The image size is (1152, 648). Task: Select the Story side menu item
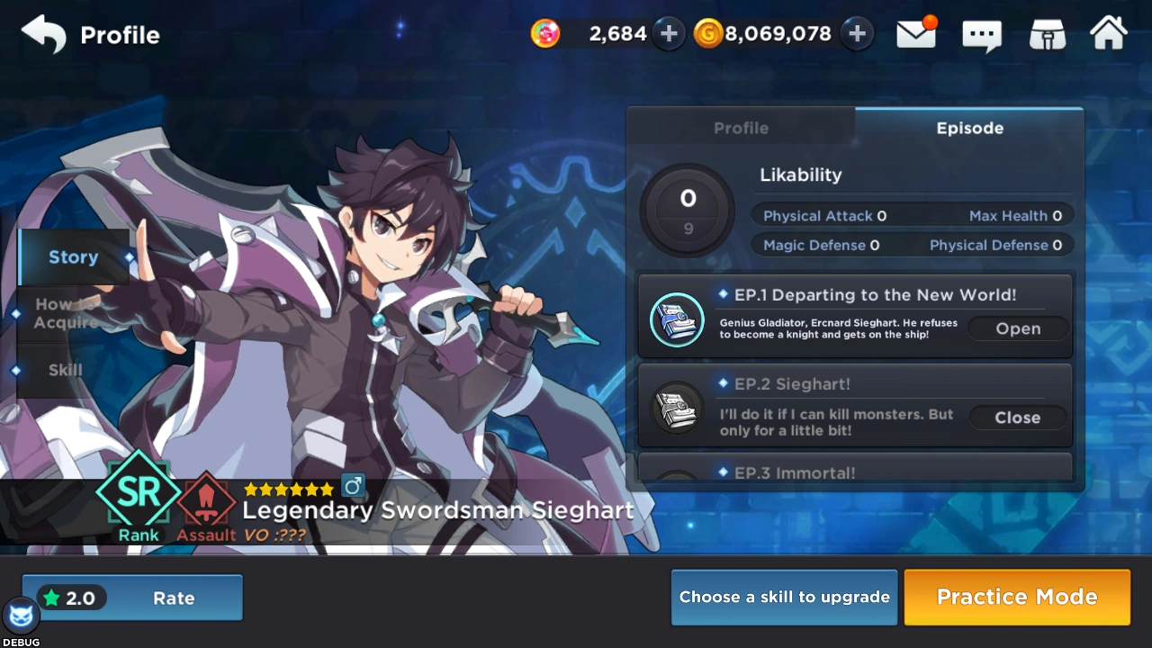tap(74, 257)
